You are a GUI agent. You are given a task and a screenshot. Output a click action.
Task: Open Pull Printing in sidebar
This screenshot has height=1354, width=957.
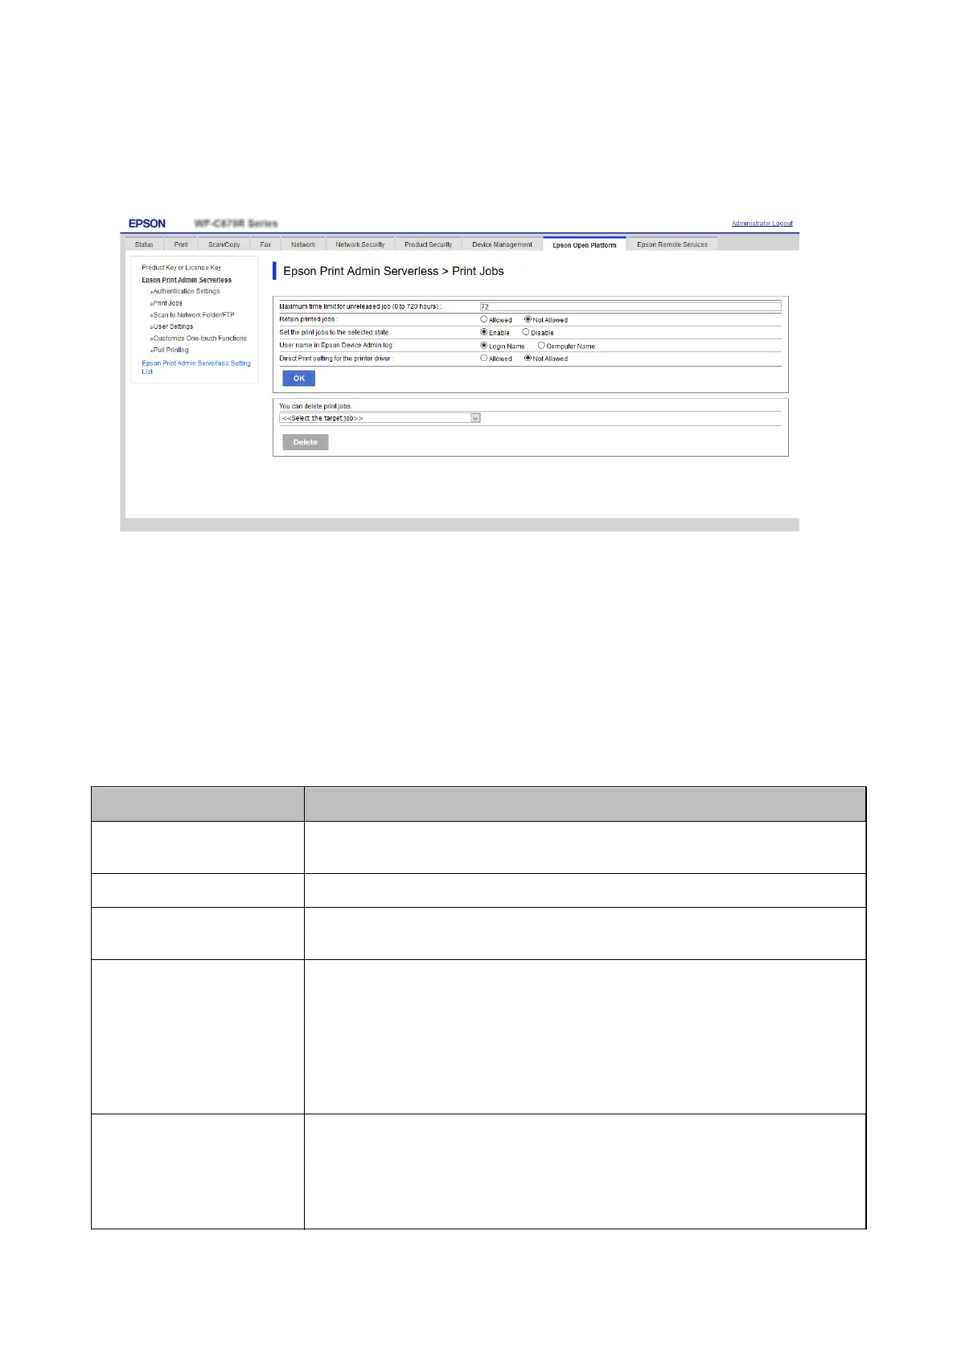(x=170, y=350)
